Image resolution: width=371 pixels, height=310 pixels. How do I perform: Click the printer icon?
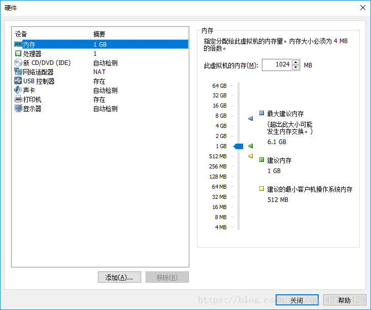point(18,99)
